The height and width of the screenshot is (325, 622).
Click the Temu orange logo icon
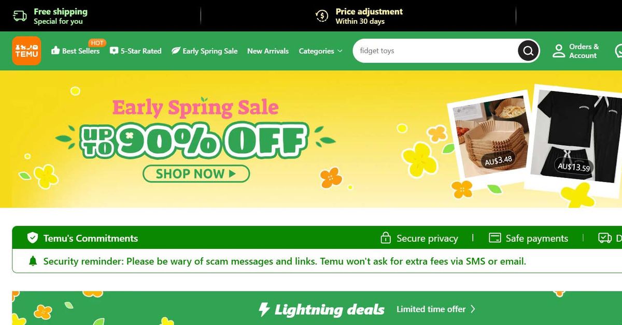[x=26, y=51]
